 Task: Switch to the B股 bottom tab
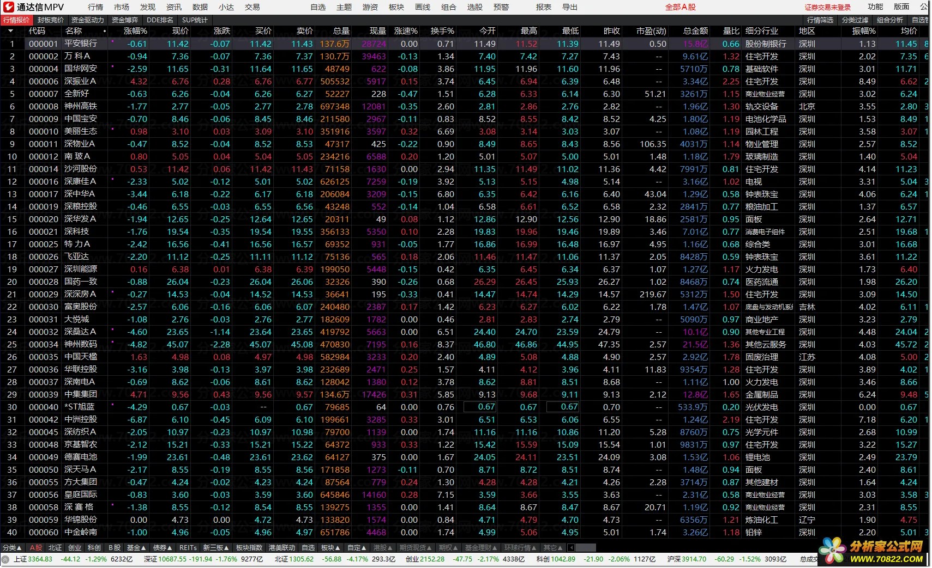(115, 547)
